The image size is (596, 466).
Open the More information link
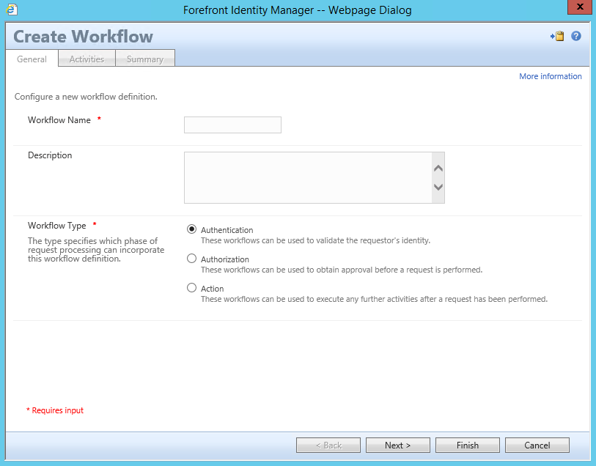tap(551, 76)
